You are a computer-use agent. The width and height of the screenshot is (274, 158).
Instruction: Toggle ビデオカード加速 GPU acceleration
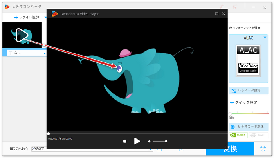[251, 127]
